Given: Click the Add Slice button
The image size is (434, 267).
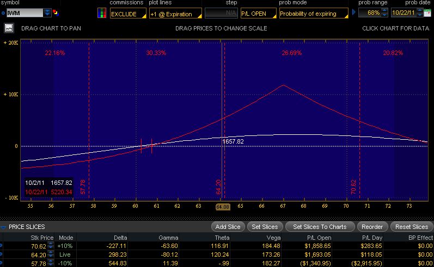Looking at the screenshot, I should (228, 227).
